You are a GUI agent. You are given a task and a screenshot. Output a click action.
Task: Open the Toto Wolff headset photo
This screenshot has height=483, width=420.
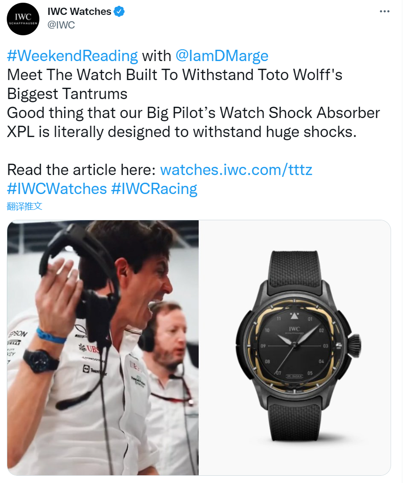coord(103,347)
